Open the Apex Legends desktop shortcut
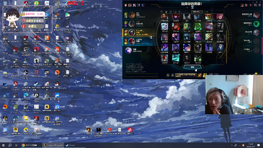The image size is (263, 148). pos(15,86)
